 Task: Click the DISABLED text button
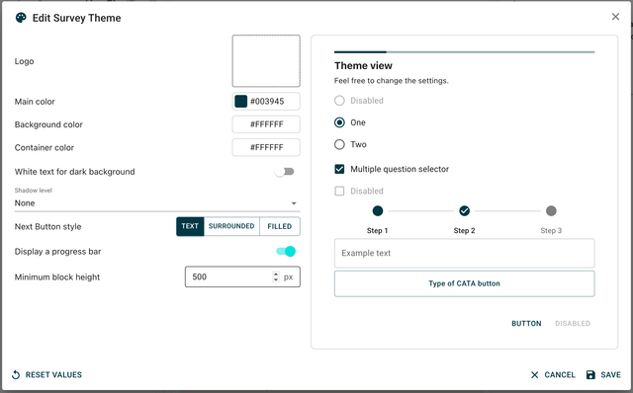[573, 323]
